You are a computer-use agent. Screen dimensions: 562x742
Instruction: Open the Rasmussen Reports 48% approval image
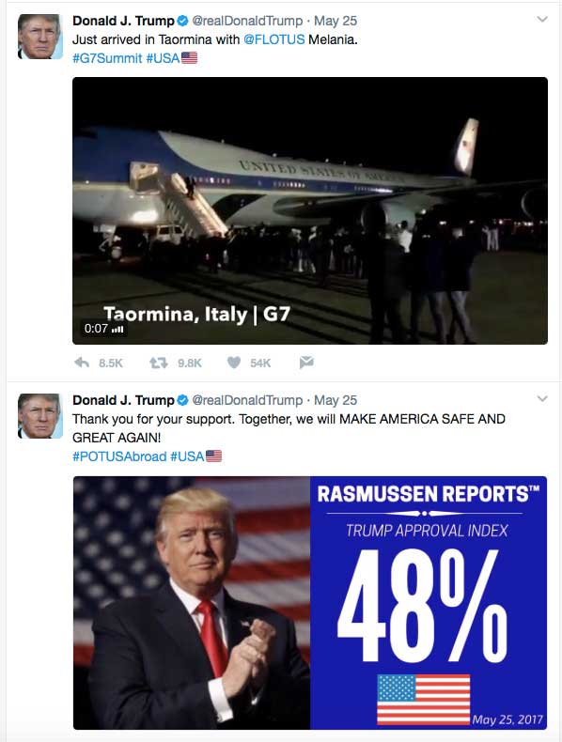(x=310, y=603)
